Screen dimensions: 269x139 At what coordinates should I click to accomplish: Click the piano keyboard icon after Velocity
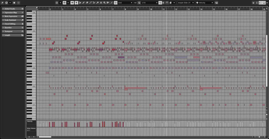point(217,3)
